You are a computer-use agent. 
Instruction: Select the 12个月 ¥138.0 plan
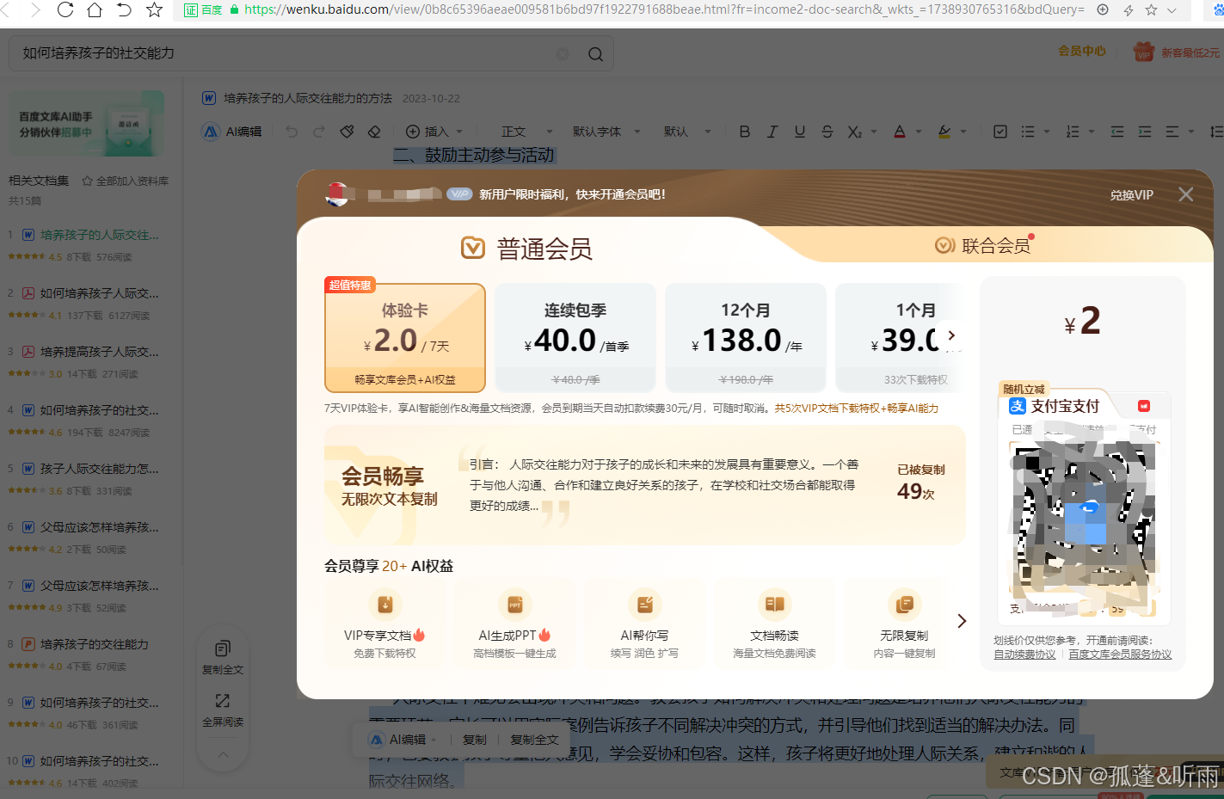coord(746,337)
